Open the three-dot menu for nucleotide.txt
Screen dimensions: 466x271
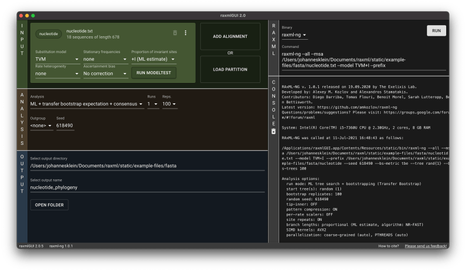point(186,33)
